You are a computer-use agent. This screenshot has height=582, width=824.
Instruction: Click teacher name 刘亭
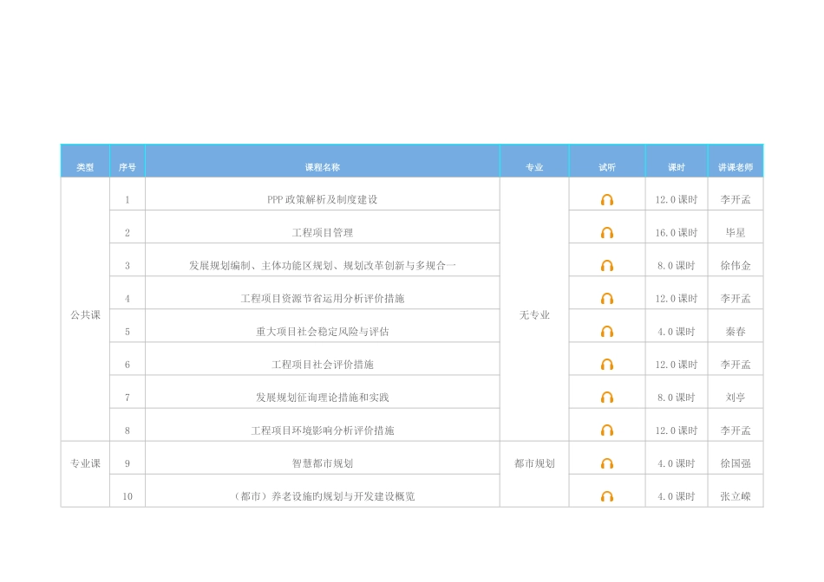click(x=736, y=398)
